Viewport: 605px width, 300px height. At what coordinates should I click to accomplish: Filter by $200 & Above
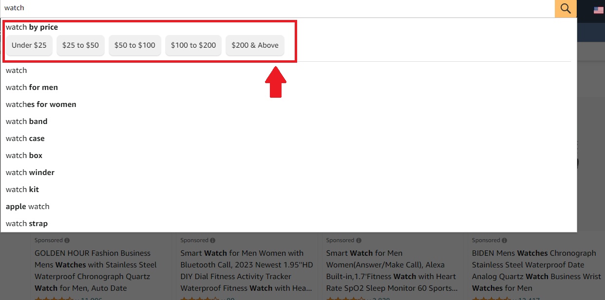pos(255,45)
